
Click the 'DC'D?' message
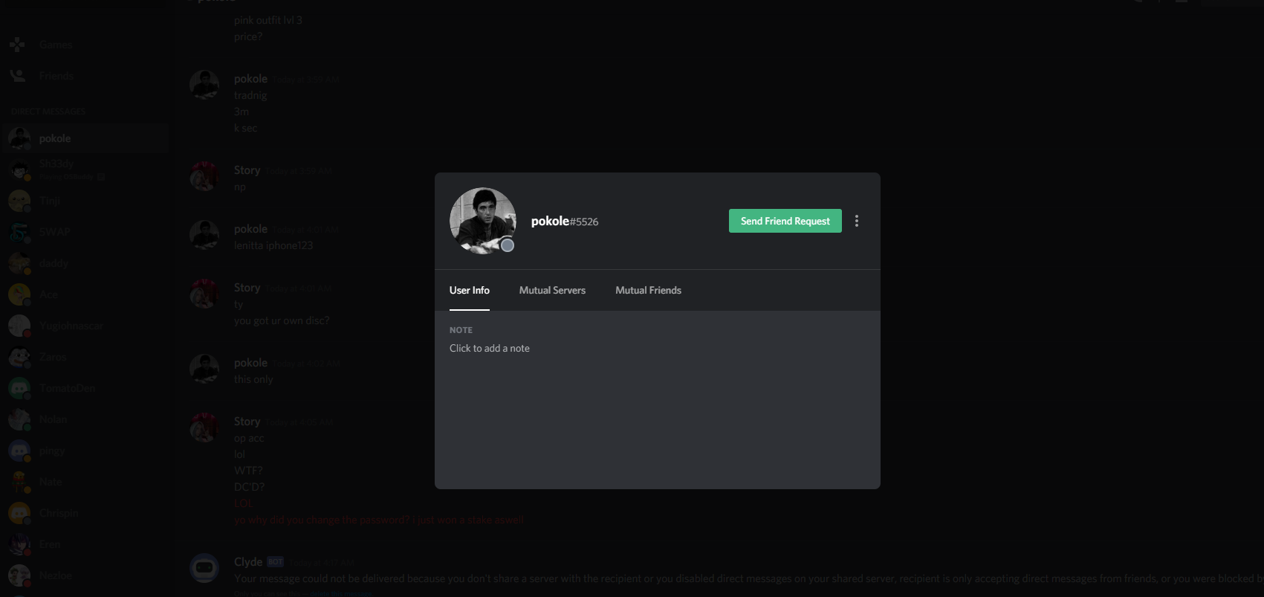point(249,487)
